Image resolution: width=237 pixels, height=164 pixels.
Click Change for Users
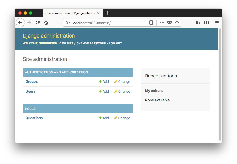click(x=122, y=91)
